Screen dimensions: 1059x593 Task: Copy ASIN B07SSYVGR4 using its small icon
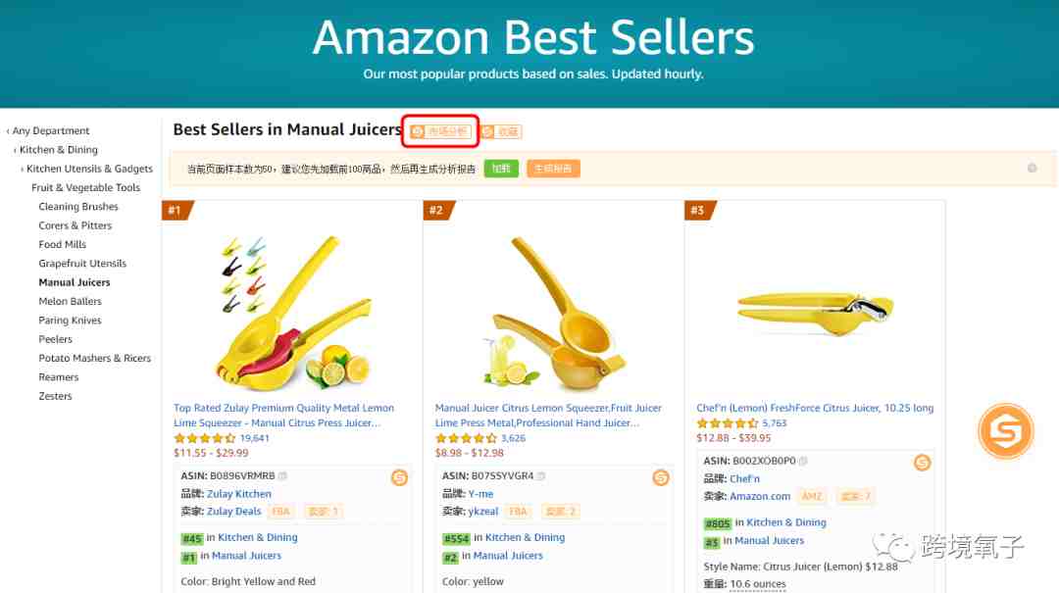[x=541, y=476]
